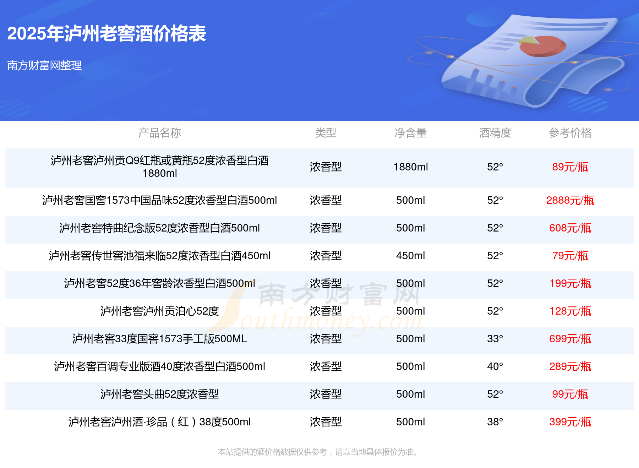Click 52° in the 泸州贡Q9 row
Image resolution: width=639 pixels, height=468 pixels.
[x=495, y=167]
